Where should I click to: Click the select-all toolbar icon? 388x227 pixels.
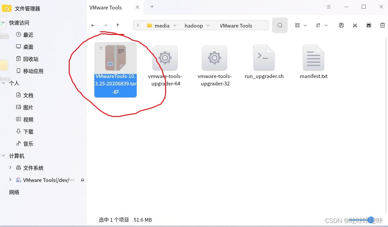pyautogui.click(x=369, y=25)
